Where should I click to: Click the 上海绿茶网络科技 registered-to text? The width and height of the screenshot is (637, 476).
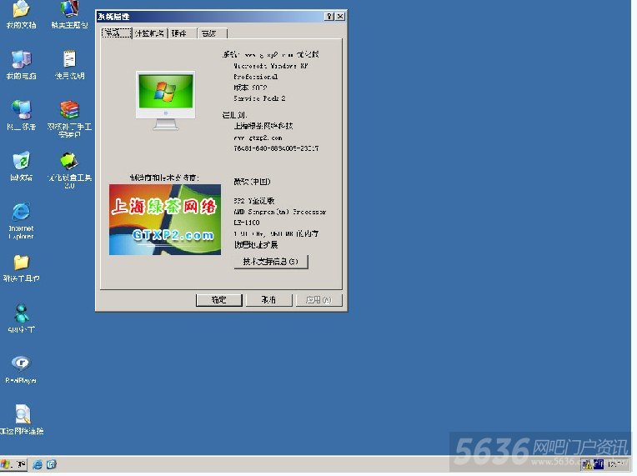pos(263,126)
